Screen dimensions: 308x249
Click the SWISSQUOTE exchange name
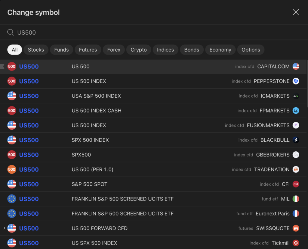(x=273, y=228)
